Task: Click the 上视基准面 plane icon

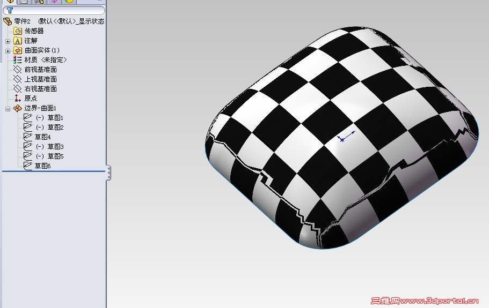Action: click(18, 79)
